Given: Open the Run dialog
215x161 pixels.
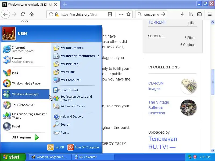Looking at the screenshot, I should [76, 133].
